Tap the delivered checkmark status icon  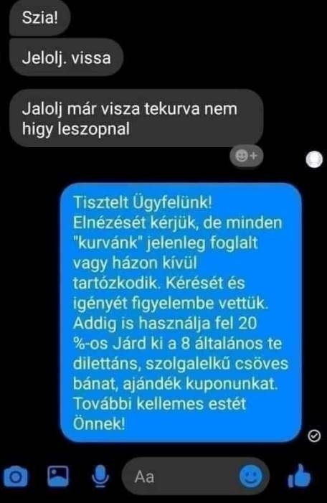click(x=314, y=436)
